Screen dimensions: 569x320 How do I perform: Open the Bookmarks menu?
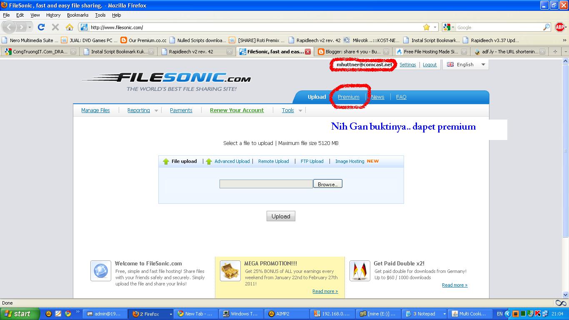(x=78, y=15)
